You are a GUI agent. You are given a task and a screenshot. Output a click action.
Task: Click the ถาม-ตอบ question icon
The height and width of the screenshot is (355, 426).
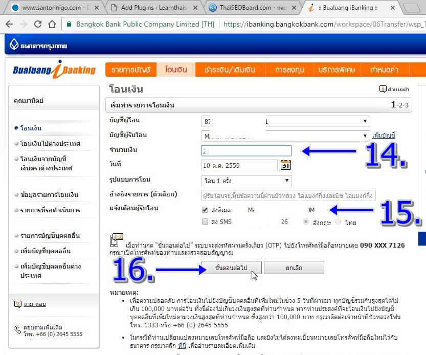pos(18,304)
